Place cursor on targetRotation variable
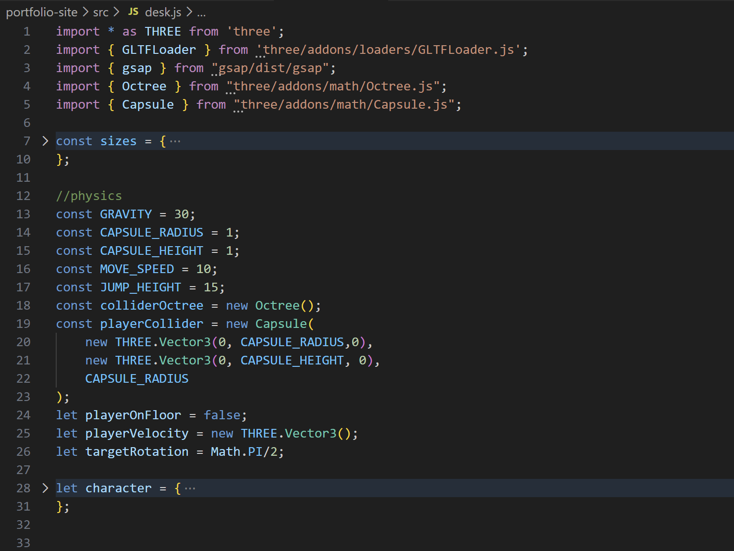The image size is (734, 551). tap(137, 451)
